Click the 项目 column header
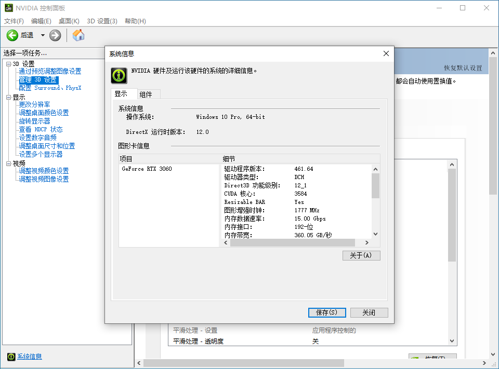Image resolution: width=499 pixels, height=369 pixels. click(170, 159)
